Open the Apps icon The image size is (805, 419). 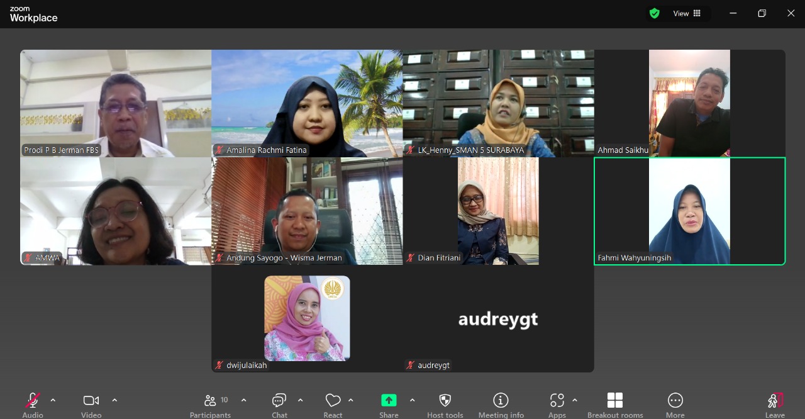(557, 401)
